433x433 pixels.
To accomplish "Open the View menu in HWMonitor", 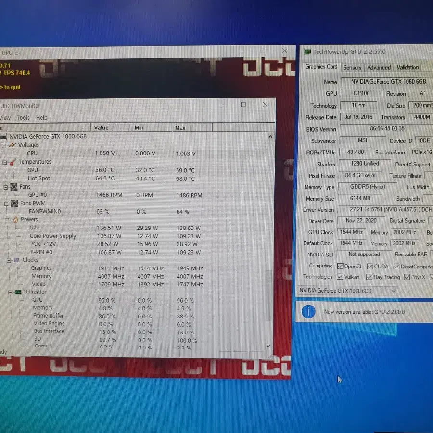I will 5,118.
